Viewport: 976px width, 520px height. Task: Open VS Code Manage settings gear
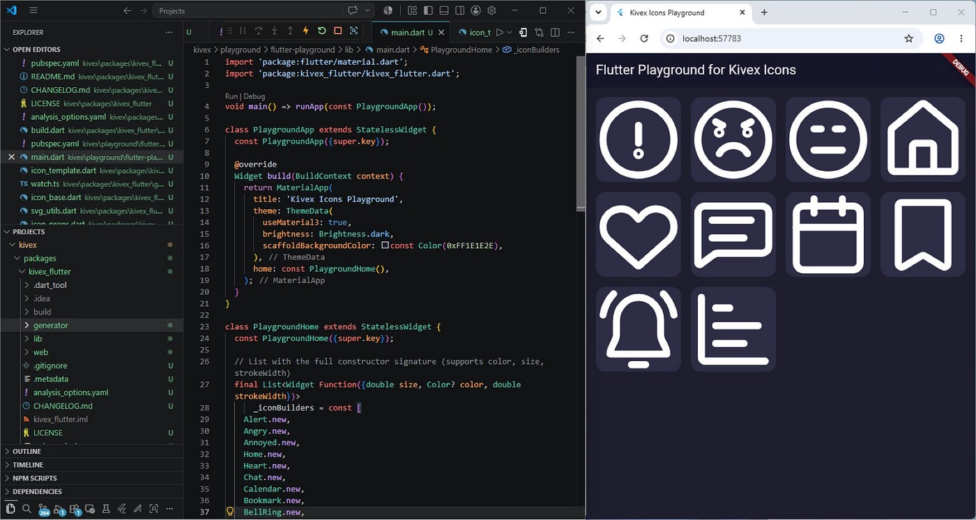[x=491, y=10]
